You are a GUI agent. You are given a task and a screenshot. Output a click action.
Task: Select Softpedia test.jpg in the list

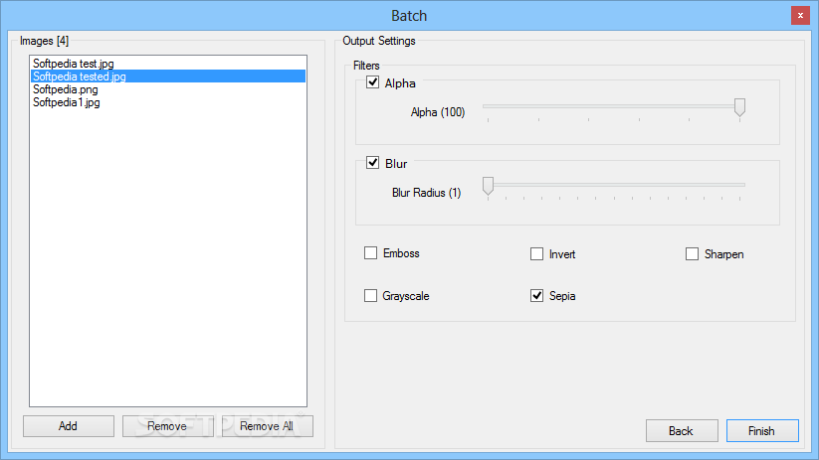coord(167,64)
